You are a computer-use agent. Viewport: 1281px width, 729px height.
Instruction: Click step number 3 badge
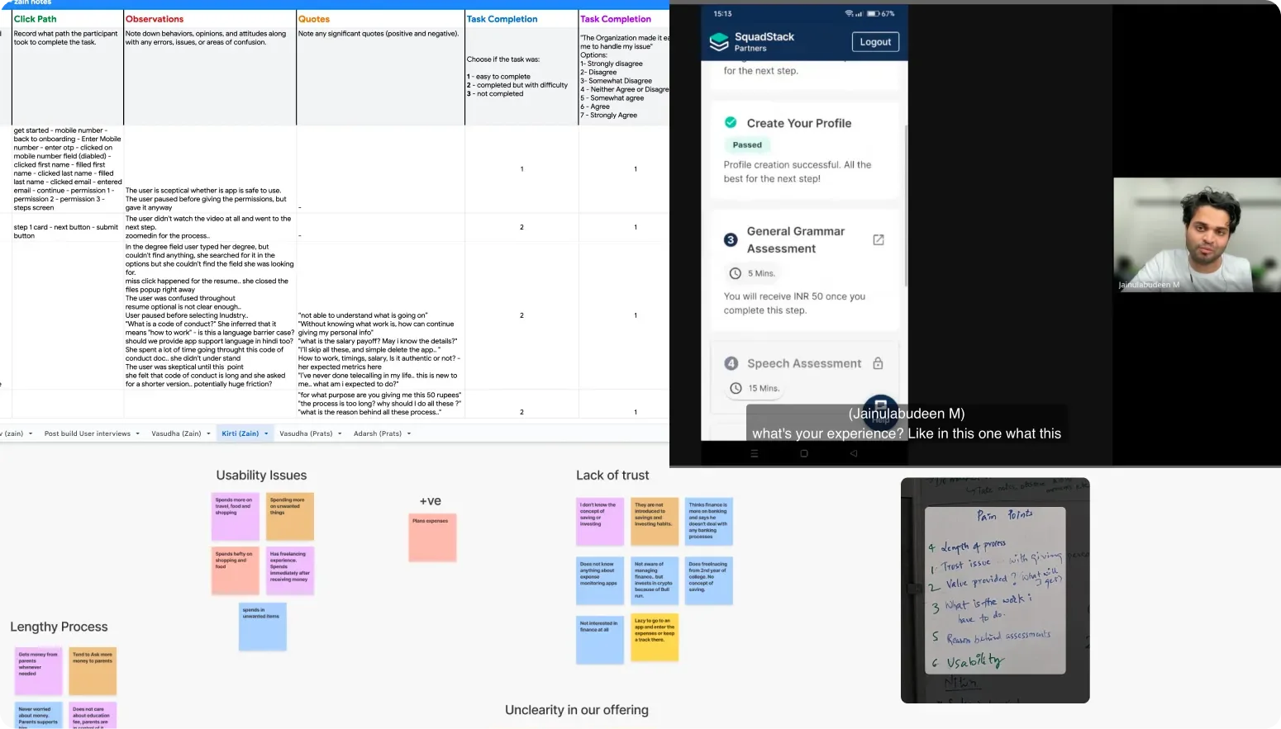click(731, 239)
